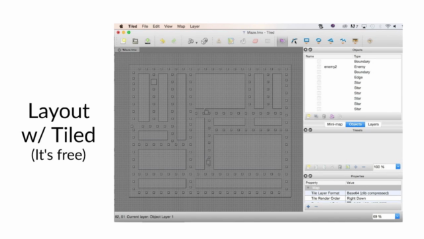Click the Save toolbar icon
Screen dimensions: 424x239
point(148,41)
